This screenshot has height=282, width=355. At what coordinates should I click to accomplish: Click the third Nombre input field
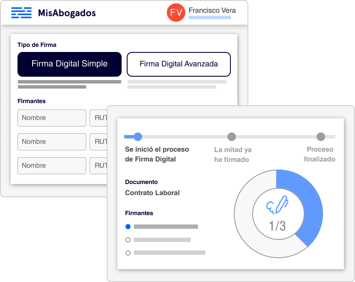click(x=52, y=166)
